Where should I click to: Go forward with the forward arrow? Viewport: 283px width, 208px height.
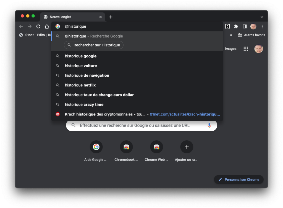pyautogui.click(x=30, y=27)
